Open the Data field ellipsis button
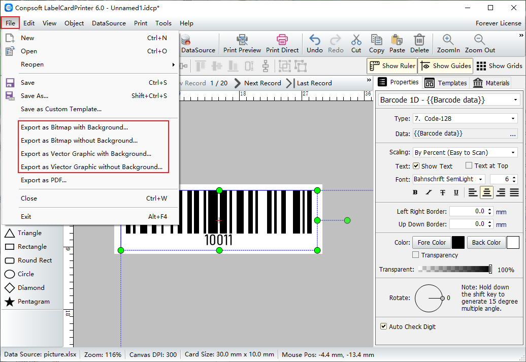This screenshot has height=362, width=526. click(x=513, y=134)
